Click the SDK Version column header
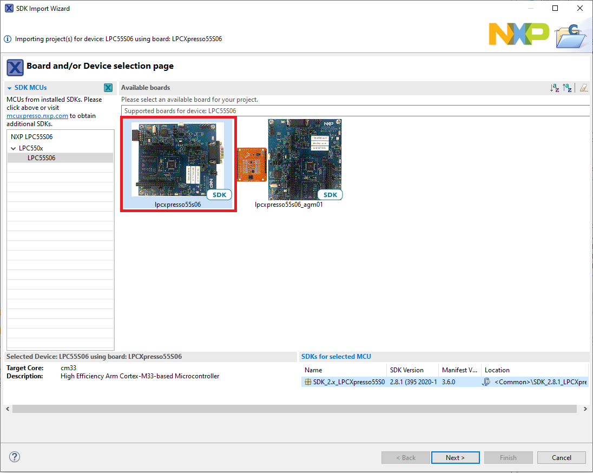This screenshot has height=473, width=593. point(406,370)
